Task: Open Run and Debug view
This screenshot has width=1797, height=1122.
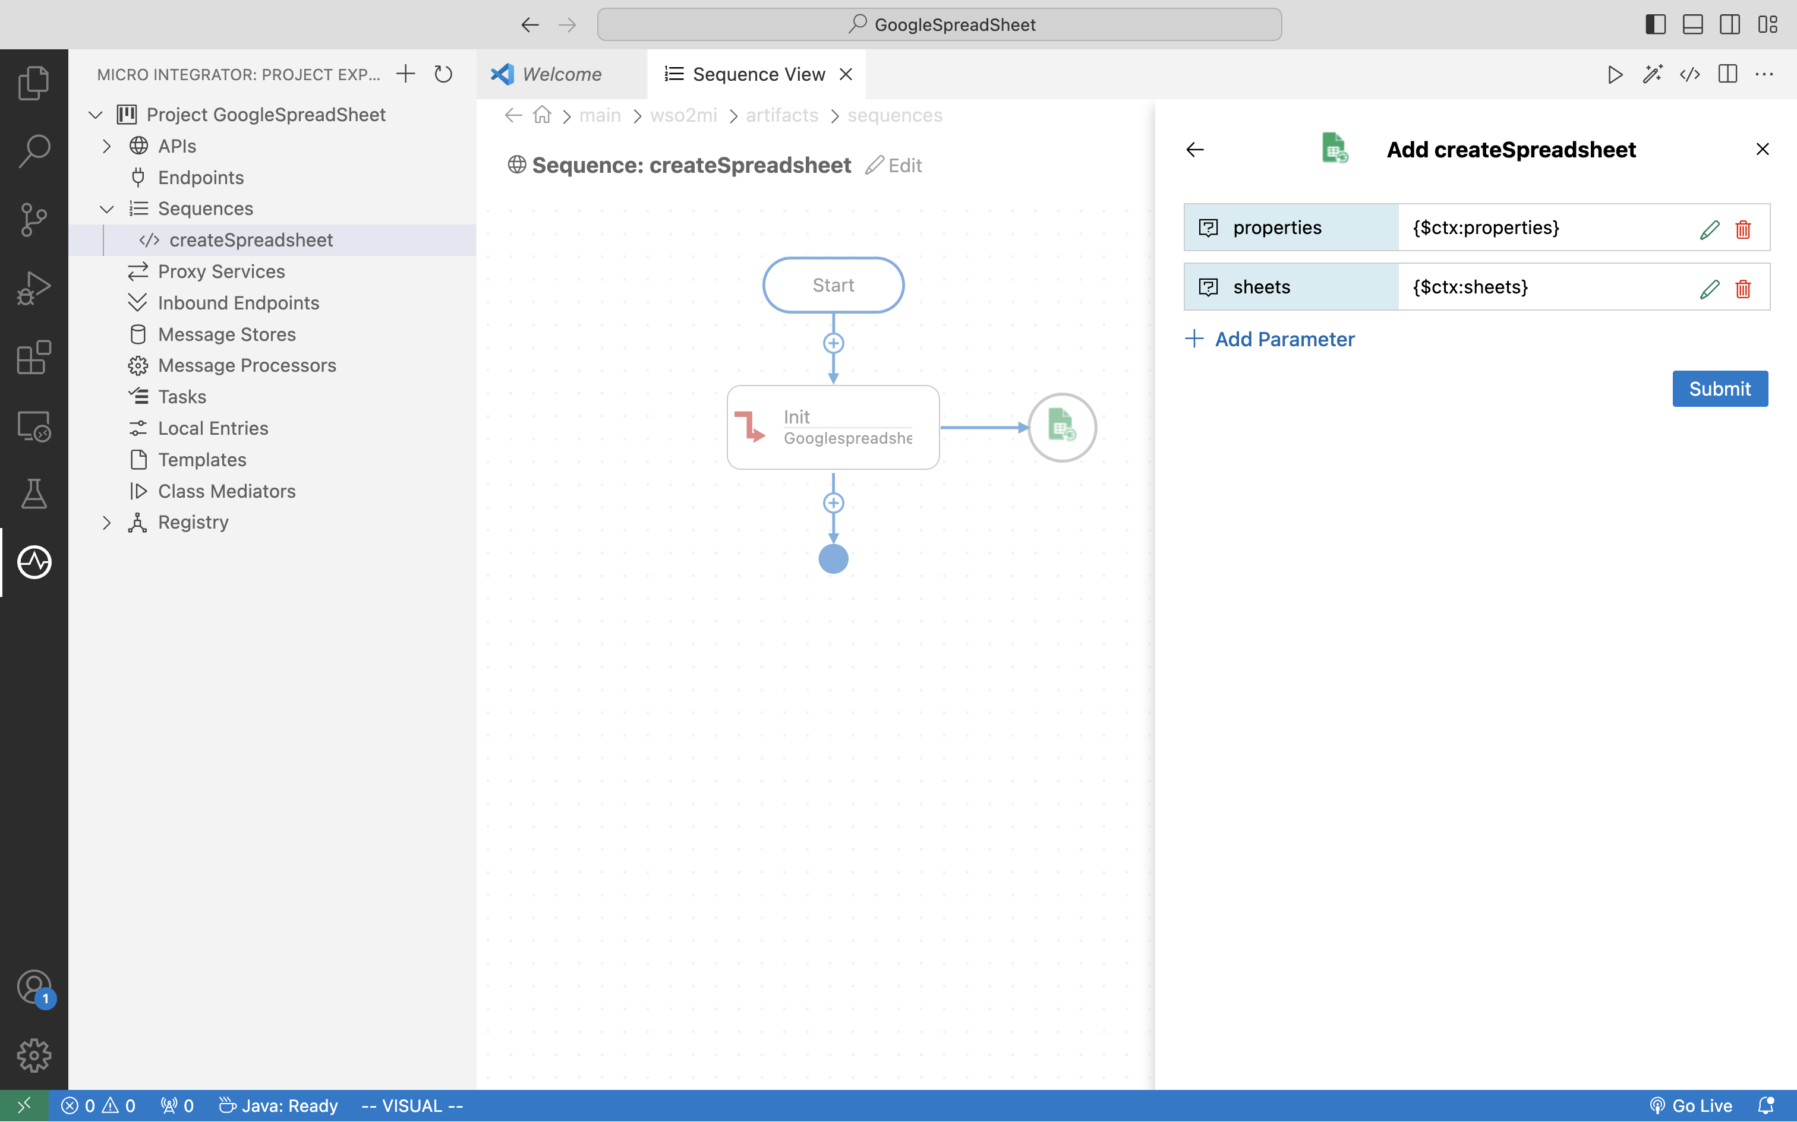Action: [33, 288]
